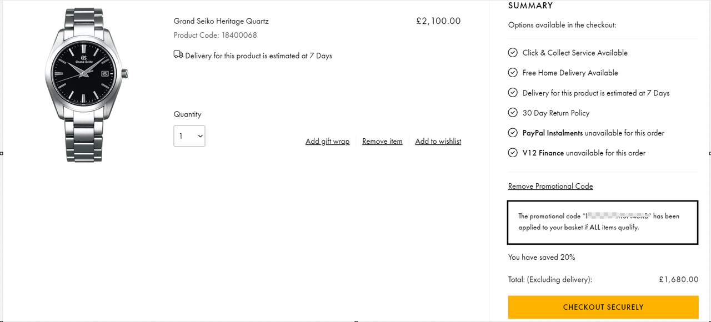Click the £1,680.00 total amount

click(x=679, y=279)
